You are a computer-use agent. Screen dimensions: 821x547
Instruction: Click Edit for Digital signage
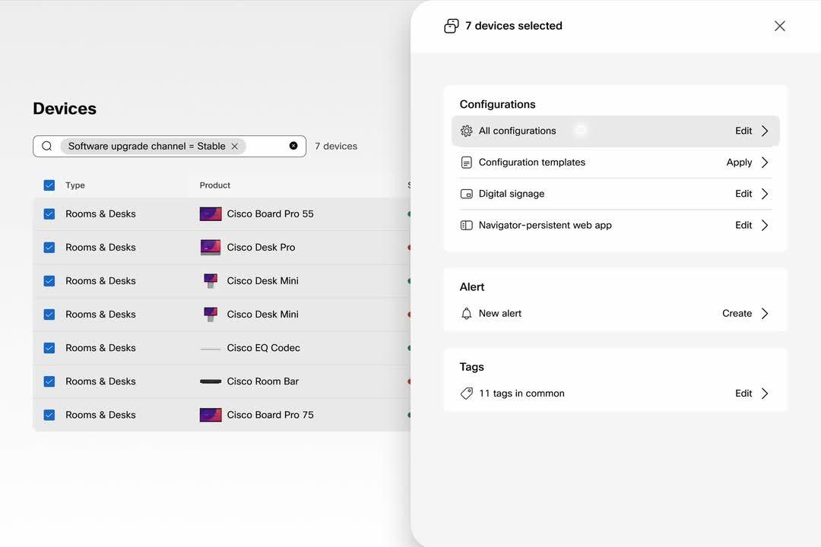coord(743,194)
